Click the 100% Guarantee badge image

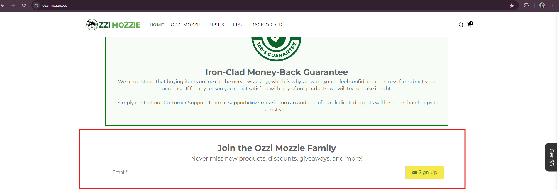click(277, 49)
